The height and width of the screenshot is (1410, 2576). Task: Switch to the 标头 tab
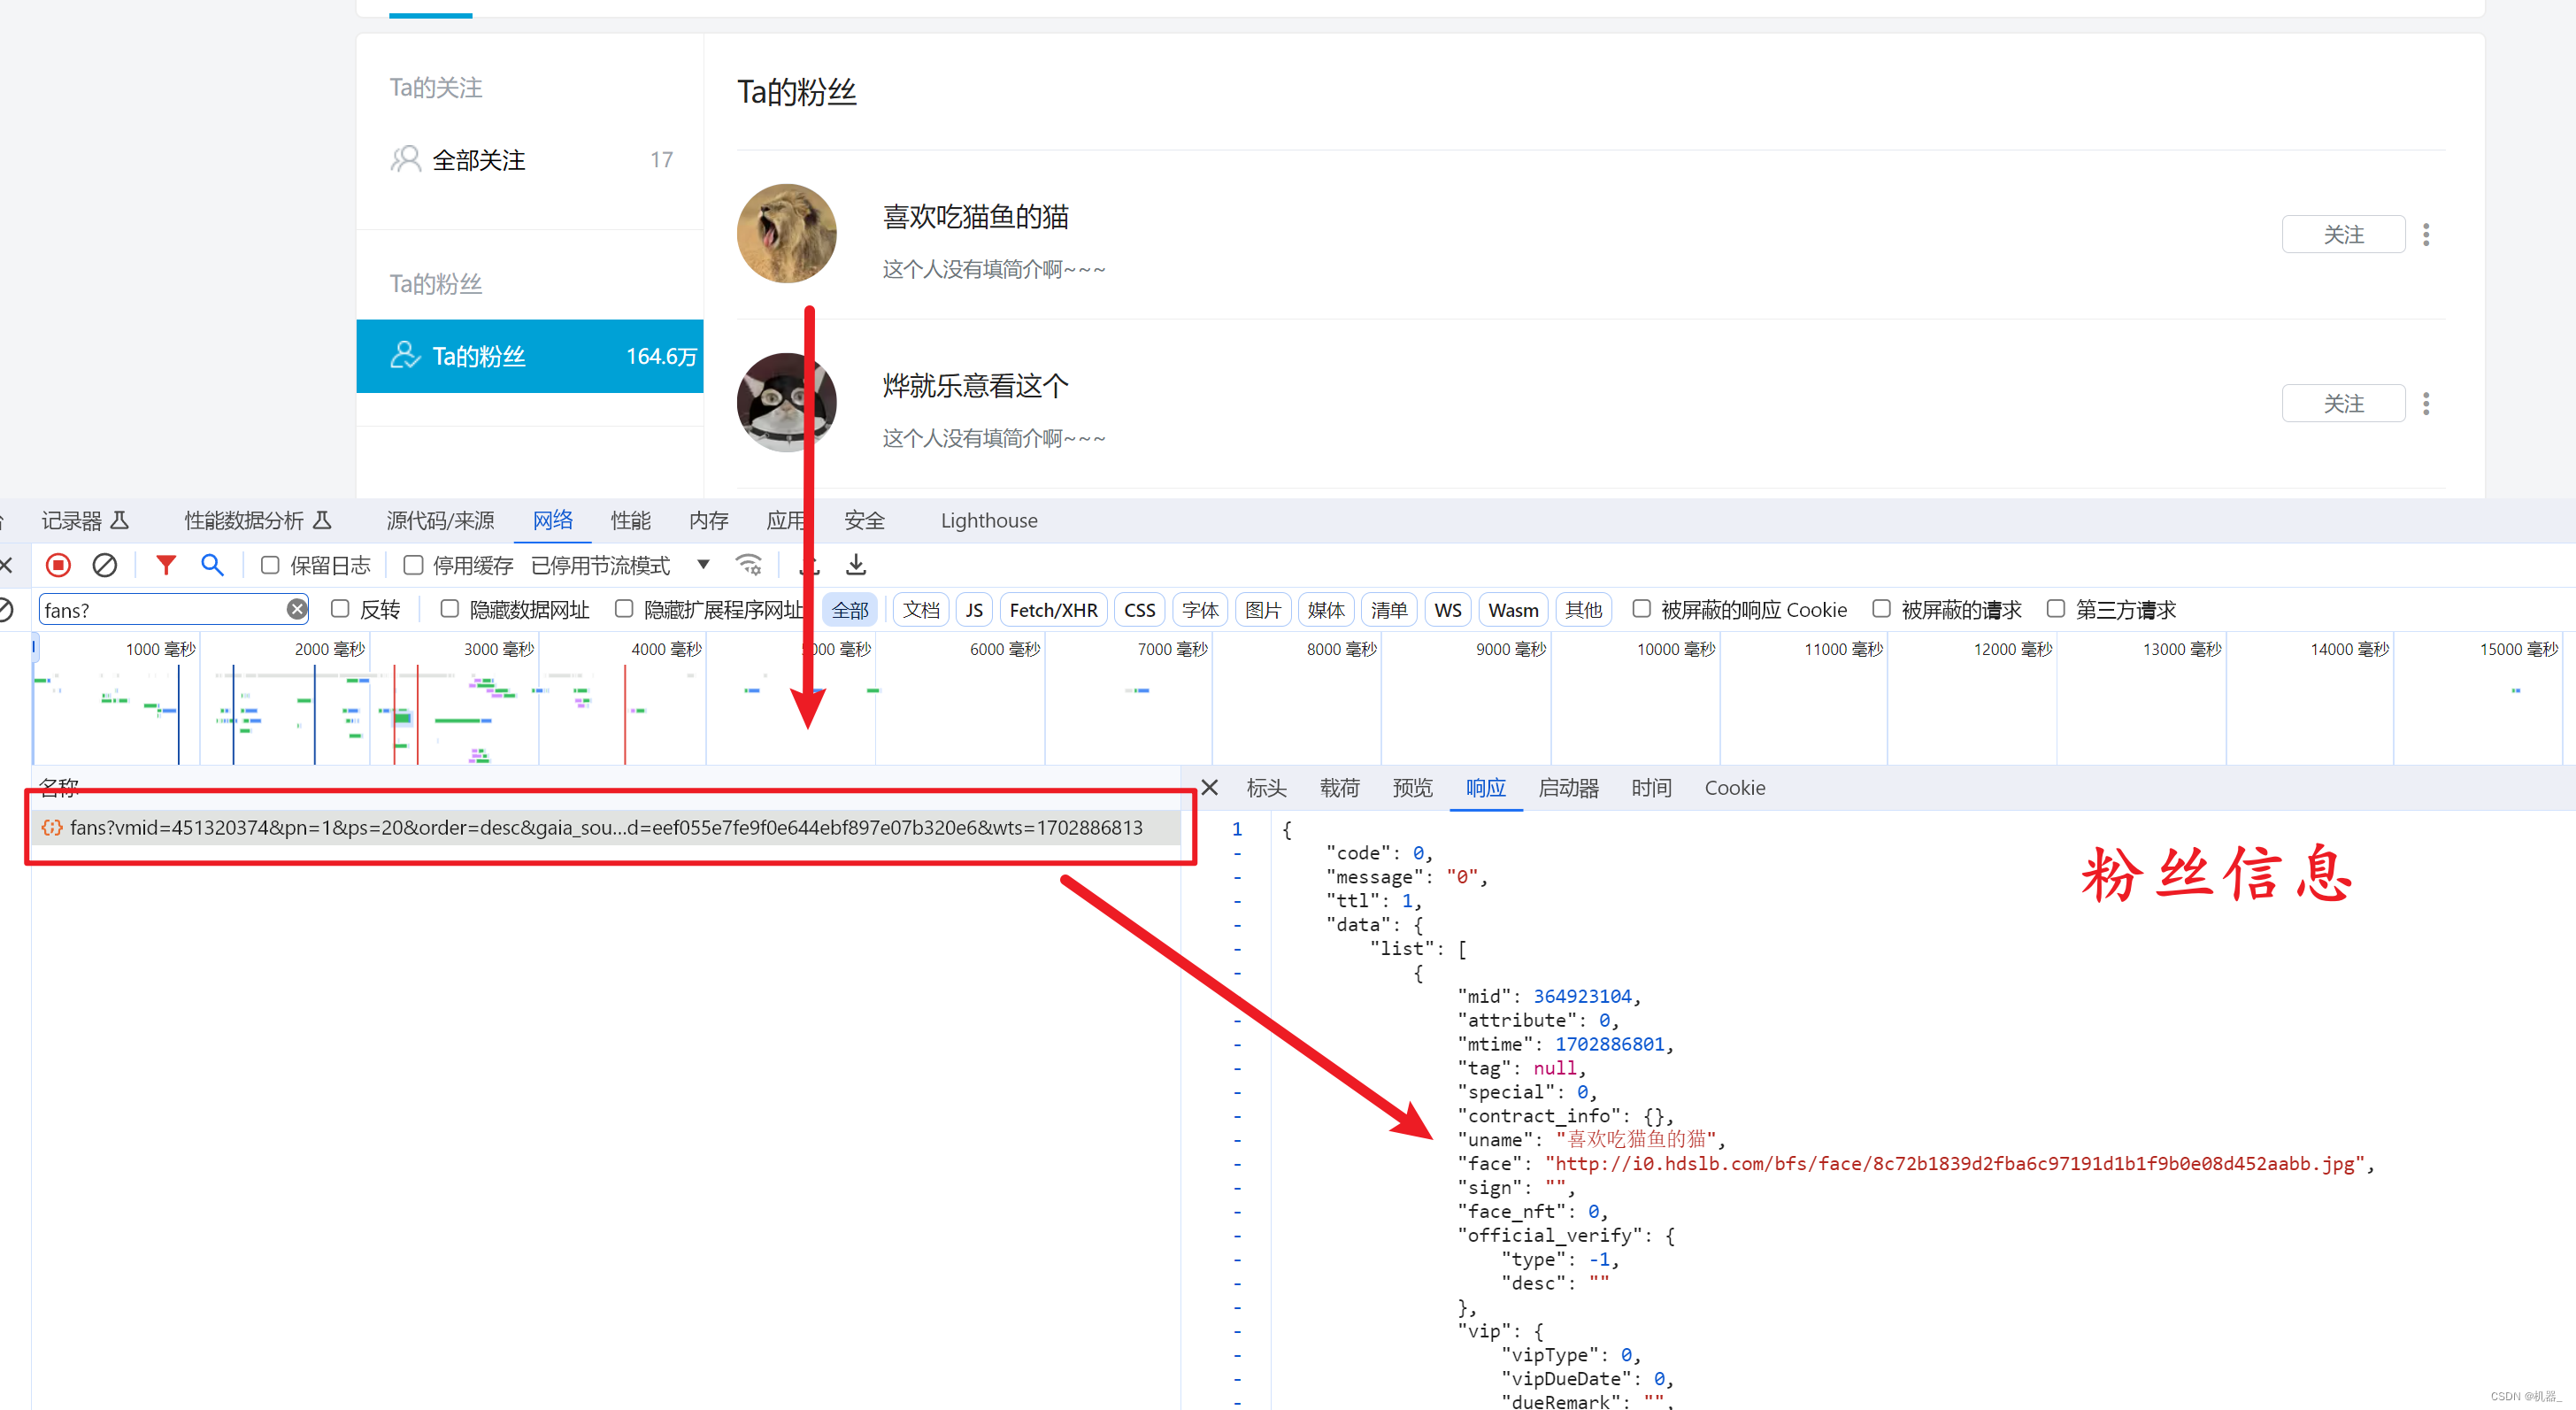tap(1266, 787)
